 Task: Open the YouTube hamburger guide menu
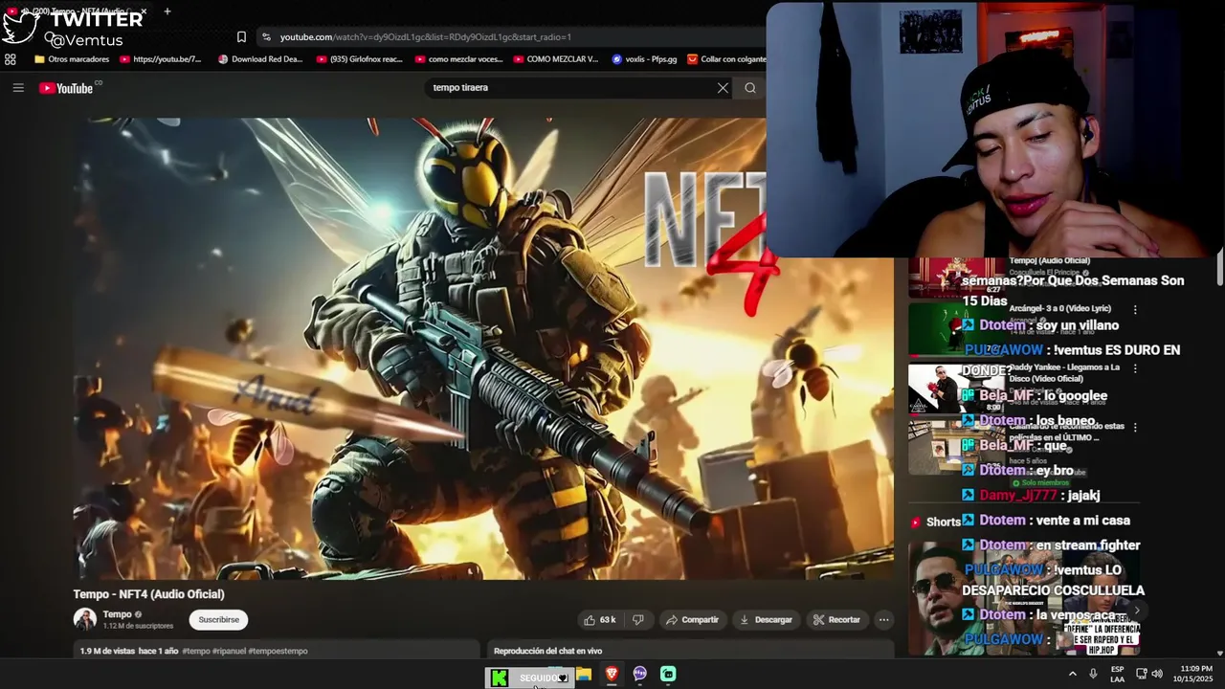(x=18, y=88)
